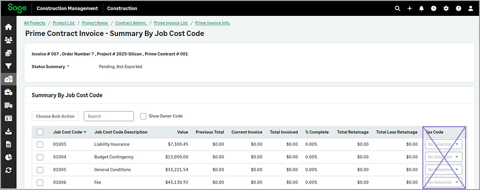Open the people contacts sidebar icon
Screen dimensions: 480x190
click(8, 40)
